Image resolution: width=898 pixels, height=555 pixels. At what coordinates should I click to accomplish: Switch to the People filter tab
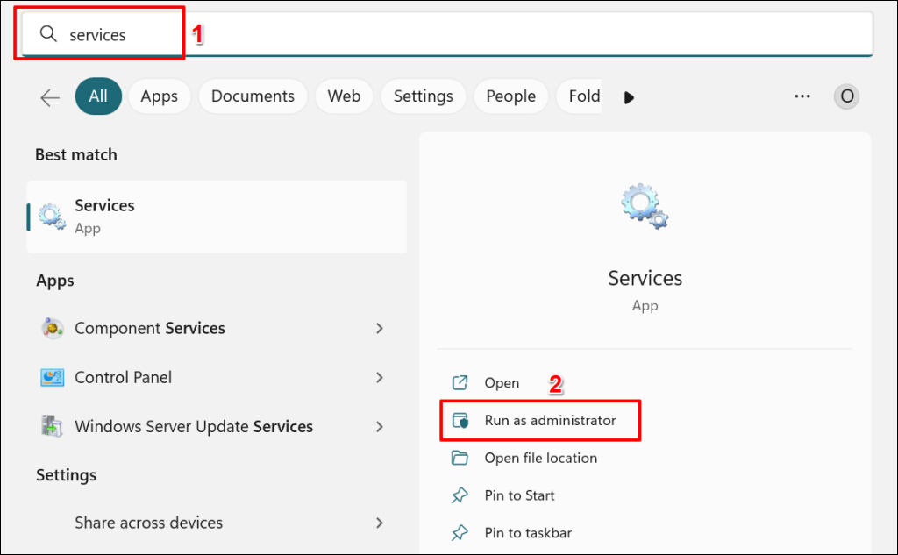coord(511,96)
